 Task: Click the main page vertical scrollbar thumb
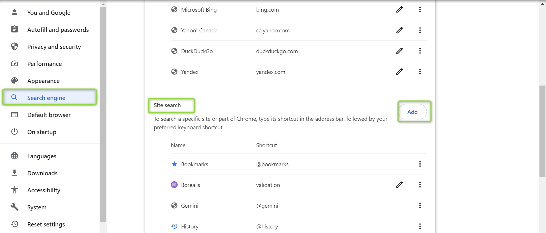click(542, 131)
